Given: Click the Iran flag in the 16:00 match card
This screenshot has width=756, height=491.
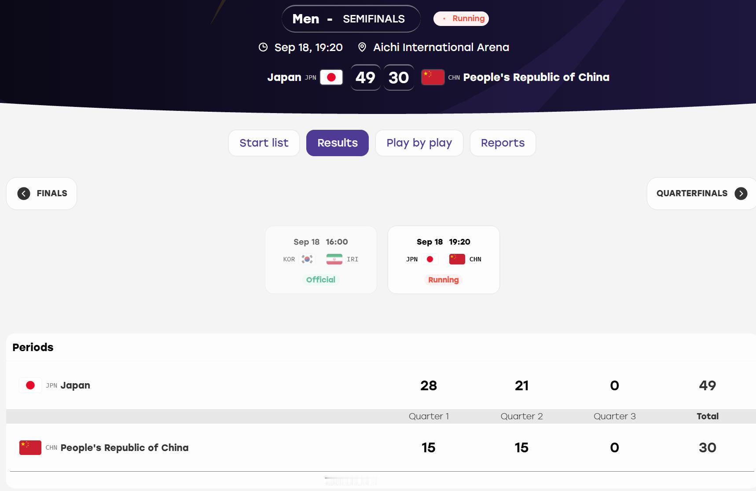Looking at the screenshot, I should [x=334, y=259].
